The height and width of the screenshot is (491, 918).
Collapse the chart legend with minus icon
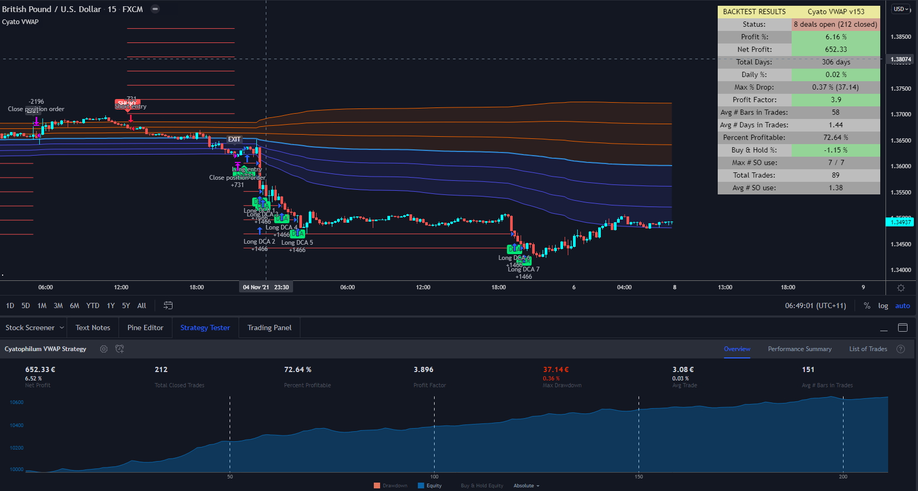(155, 9)
